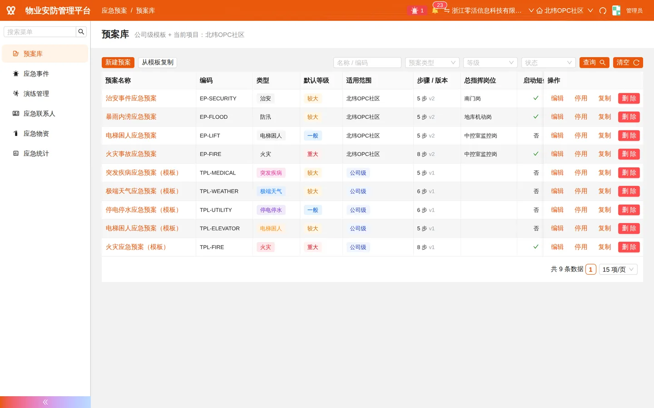The height and width of the screenshot is (408, 654).
Task: Click the 应急预案 breadcrumb
Action: tap(114, 10)
